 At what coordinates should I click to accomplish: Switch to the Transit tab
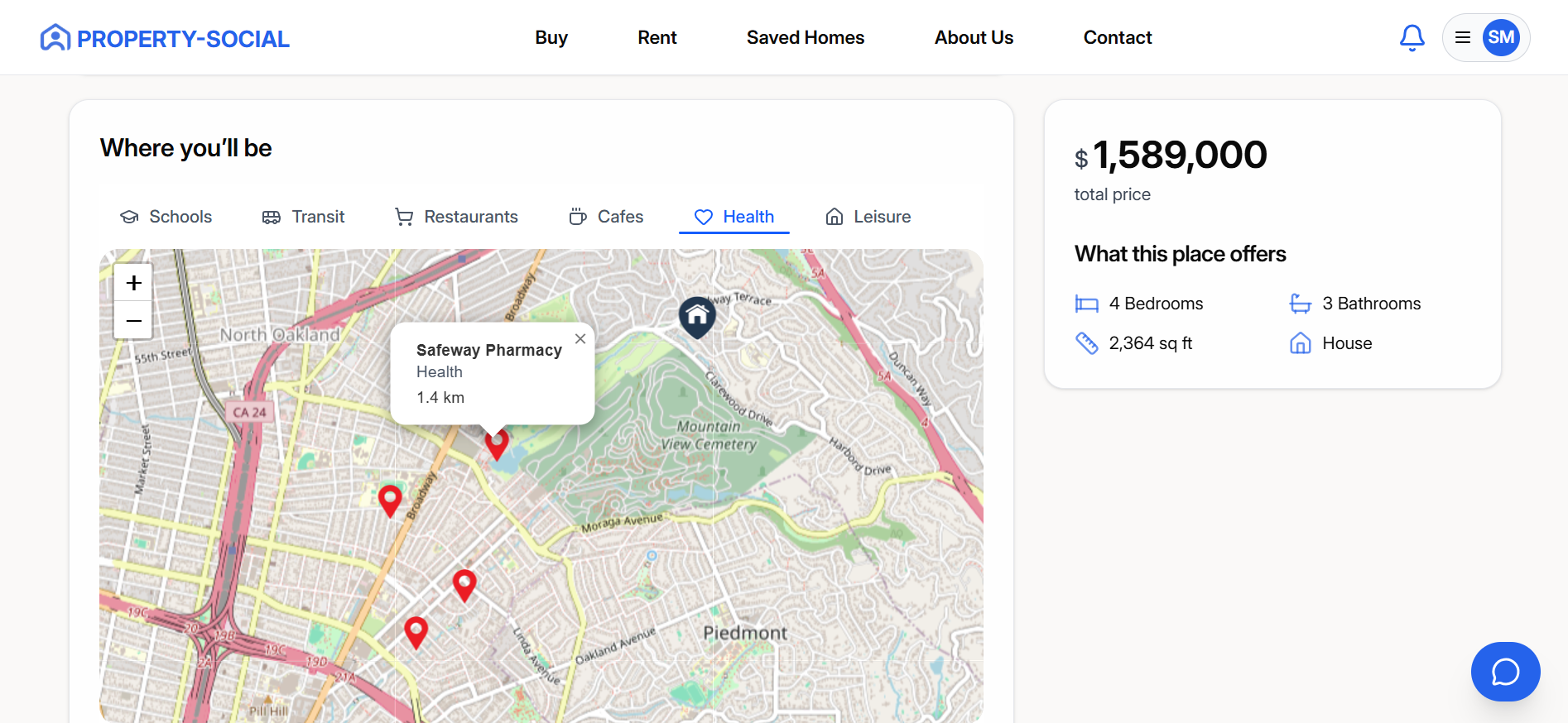pyautogui.click(x=304, y=217)
